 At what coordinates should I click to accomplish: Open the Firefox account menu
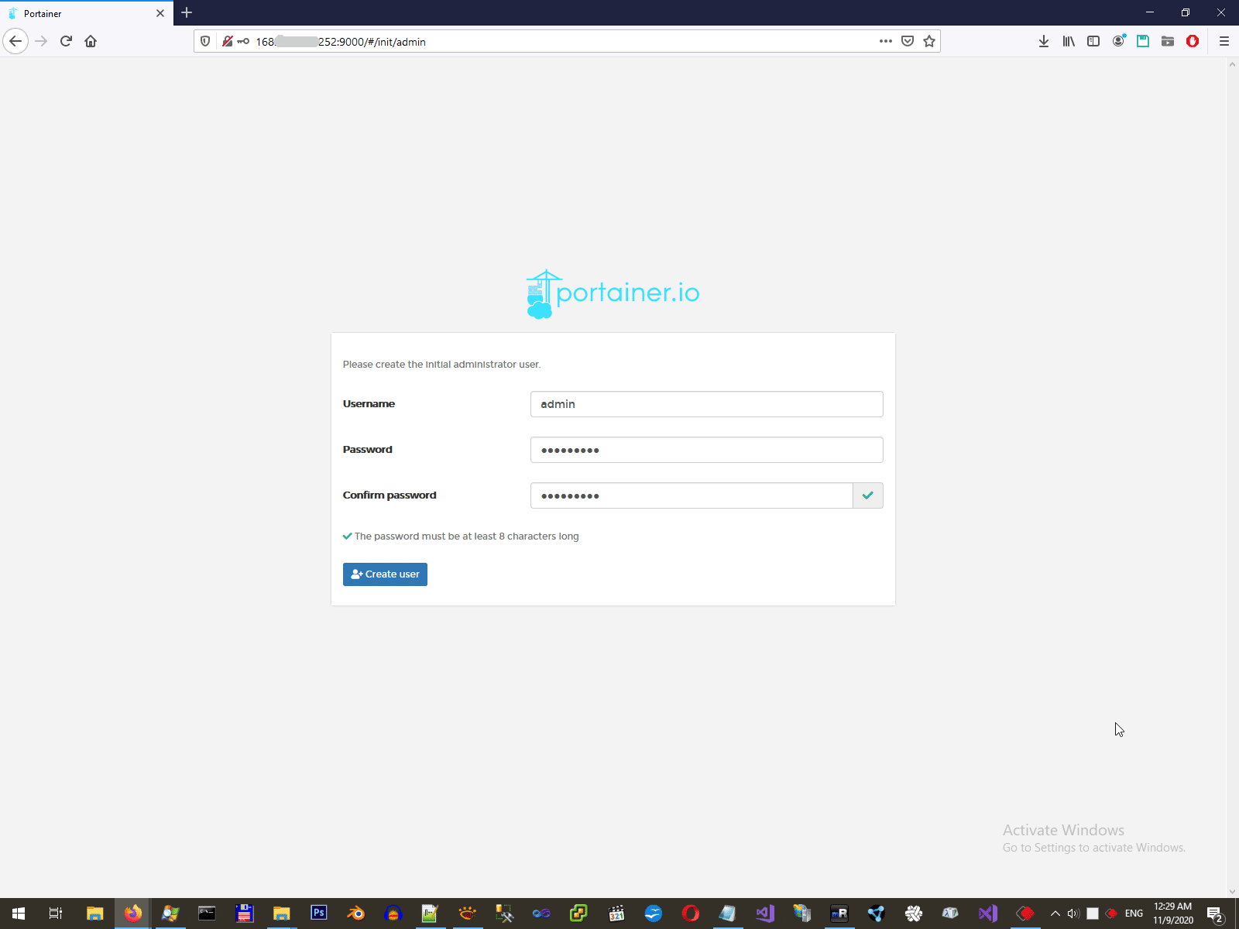pyautogui.click(x=1118, y=42)
